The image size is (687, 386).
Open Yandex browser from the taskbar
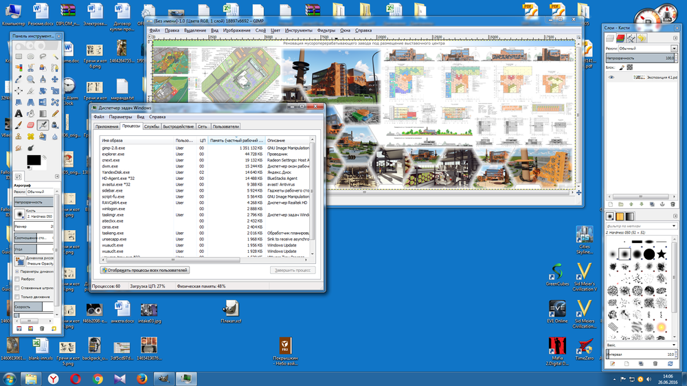[x=53, y=378]
